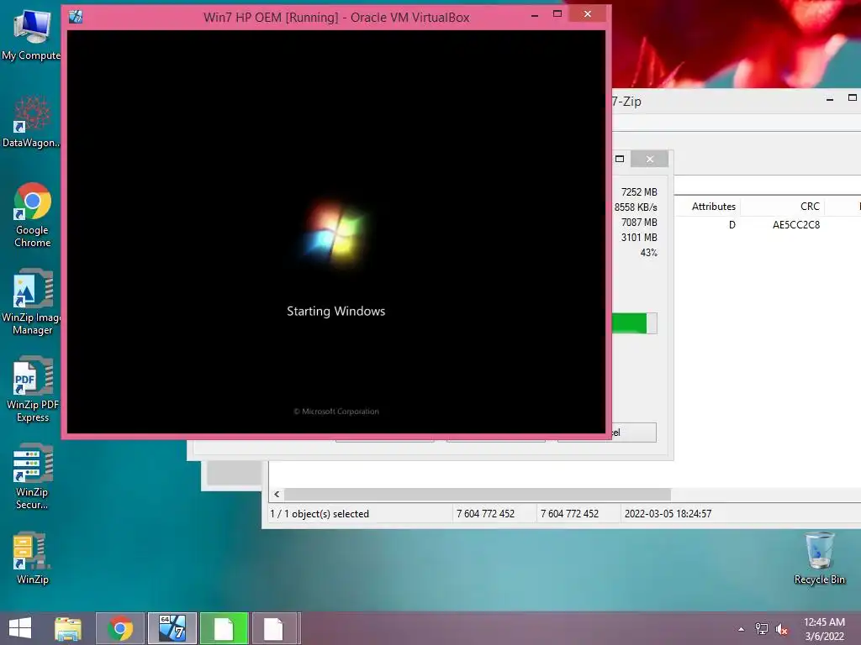Click the 7252 MB total size value

point(639,192)
